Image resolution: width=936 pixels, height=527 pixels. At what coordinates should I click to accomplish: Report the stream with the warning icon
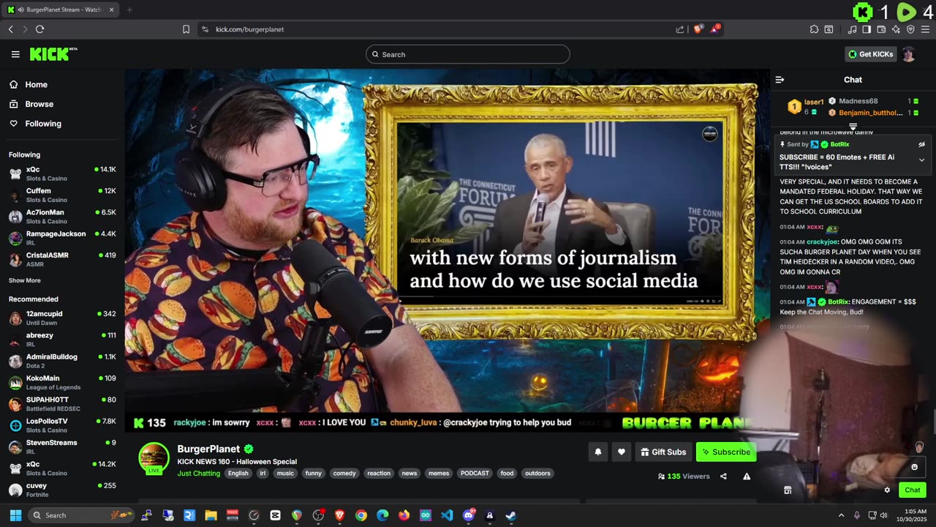coord(747,476)
